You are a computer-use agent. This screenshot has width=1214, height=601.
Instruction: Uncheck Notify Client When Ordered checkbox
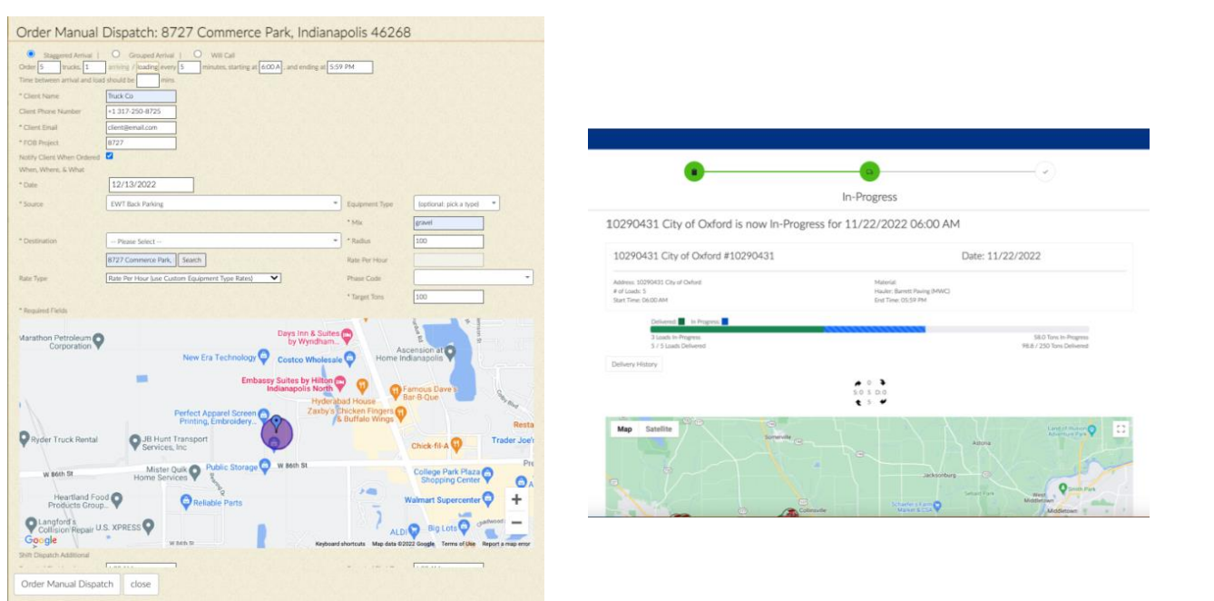pos(110,156)
